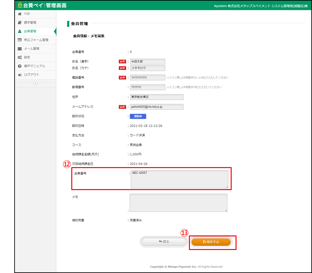
Task: Click the メール管理 envelope icon
Action: (20, 49)
